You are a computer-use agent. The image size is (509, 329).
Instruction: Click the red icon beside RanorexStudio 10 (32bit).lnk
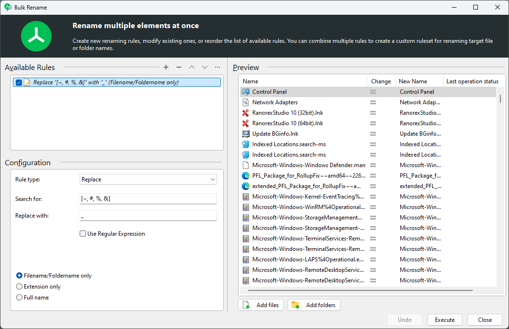(x=245, y=113)
